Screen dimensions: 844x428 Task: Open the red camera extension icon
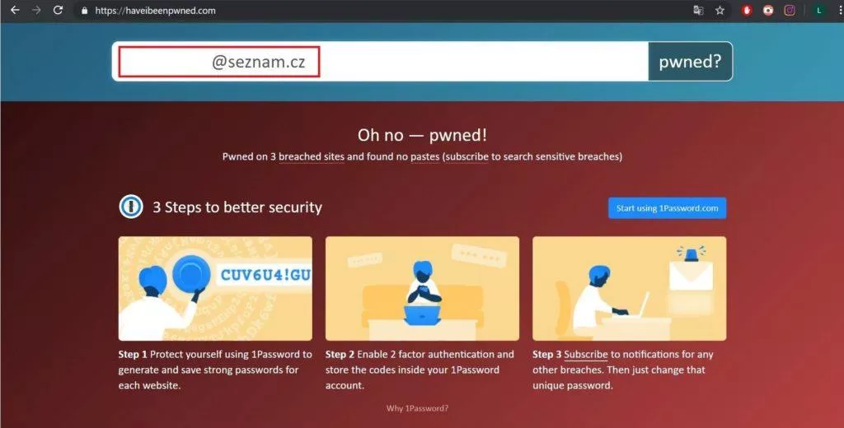tap(768, 10)
